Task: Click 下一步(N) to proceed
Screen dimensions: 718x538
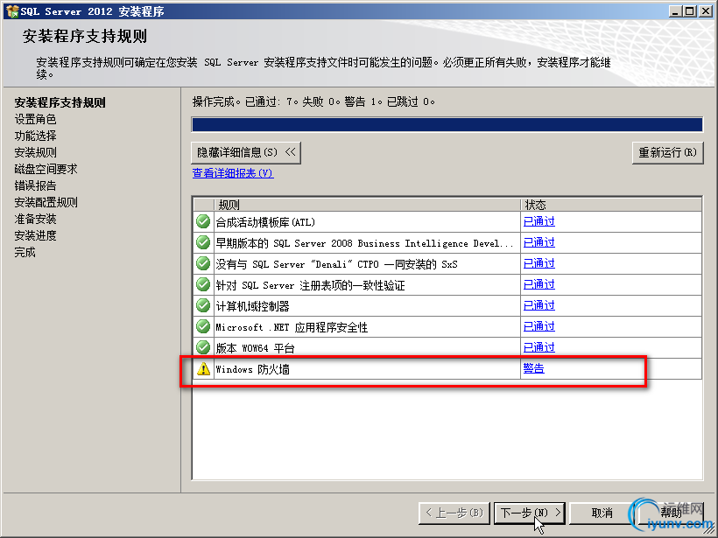Action: (x=530, y=513)
